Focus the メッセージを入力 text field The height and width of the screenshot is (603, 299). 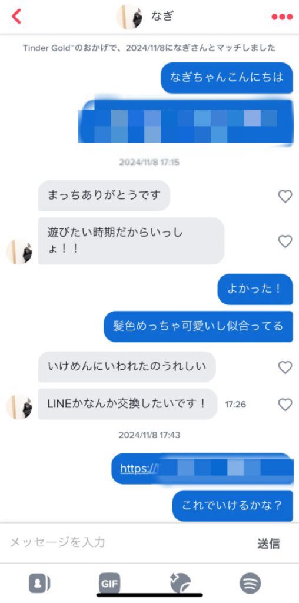coord(127,542)
